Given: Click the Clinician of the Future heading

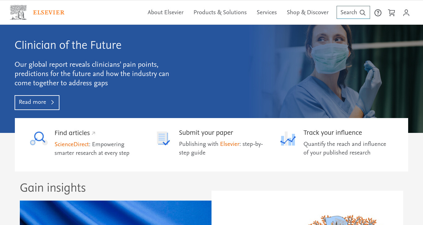Looking at the screenshot, I should click(68, 45).
